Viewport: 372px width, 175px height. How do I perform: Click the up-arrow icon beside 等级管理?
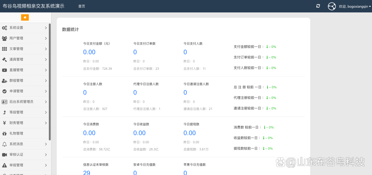[4, 112]
